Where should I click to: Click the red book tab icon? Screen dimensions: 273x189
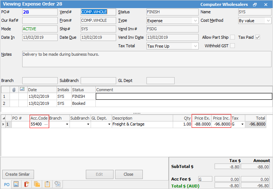tap(26, 184)
